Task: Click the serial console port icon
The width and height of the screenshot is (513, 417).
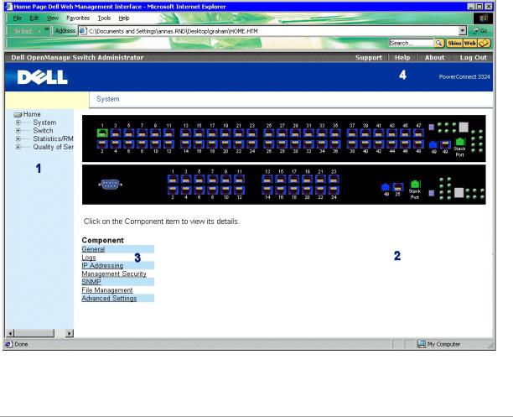Action: click(111, 184)
